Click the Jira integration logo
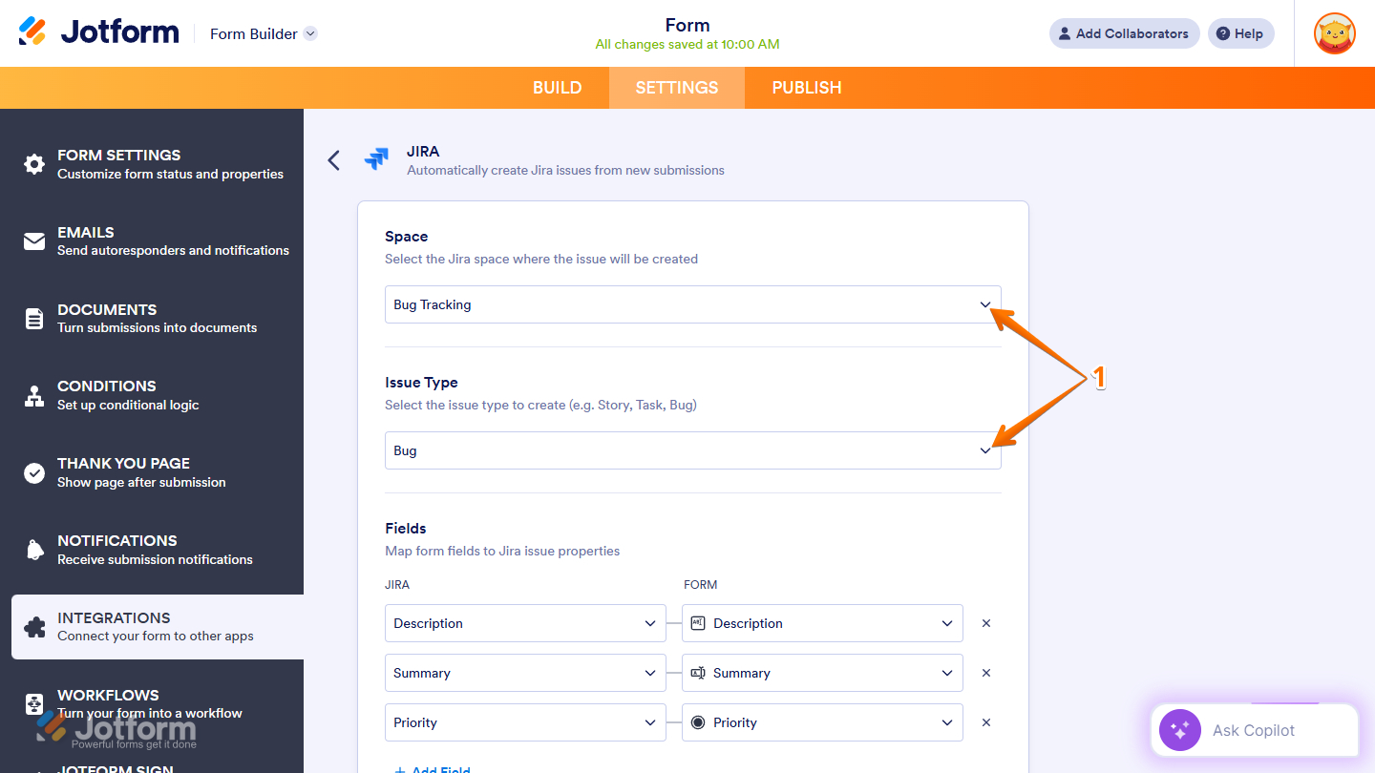This screenshot has width=1375, height=773. (x=377, y=159)
